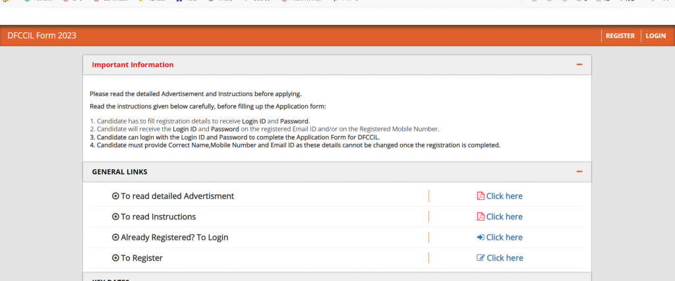This screenshot has width=675, height=281.
Task: Collapse the Important Information section minus icon
Action: coord(579,64)
